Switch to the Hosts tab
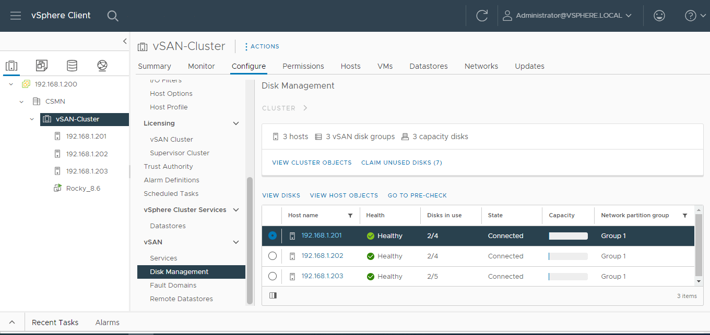 coord(351,66)
